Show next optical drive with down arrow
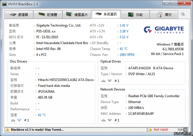This screenshot has height=136, width=193. pos(109,81)
